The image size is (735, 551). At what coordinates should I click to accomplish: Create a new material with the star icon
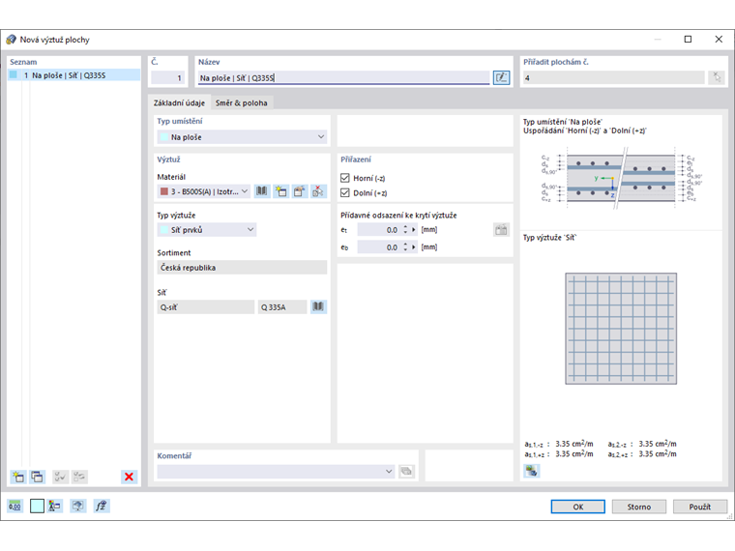[x=280, y=191]
